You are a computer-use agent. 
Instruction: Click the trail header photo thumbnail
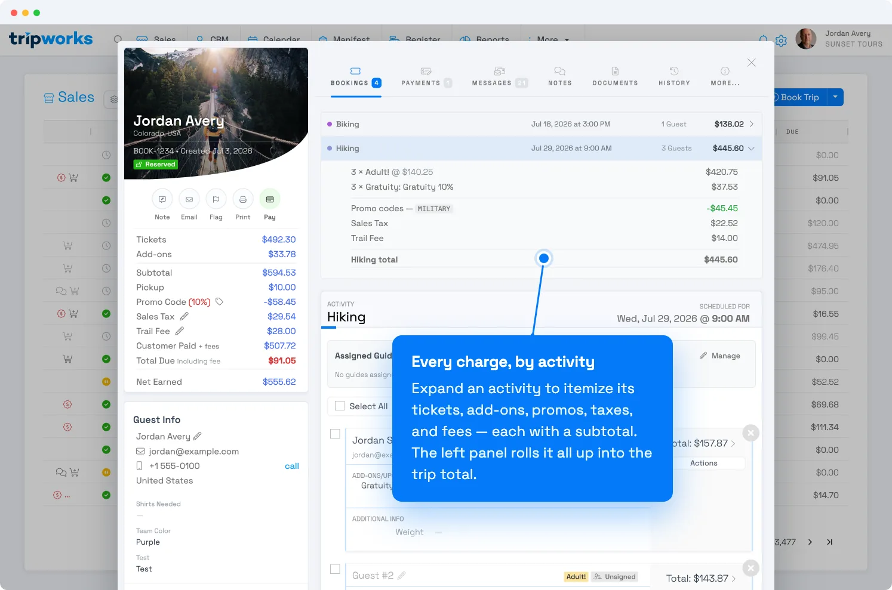pos(216,113)
